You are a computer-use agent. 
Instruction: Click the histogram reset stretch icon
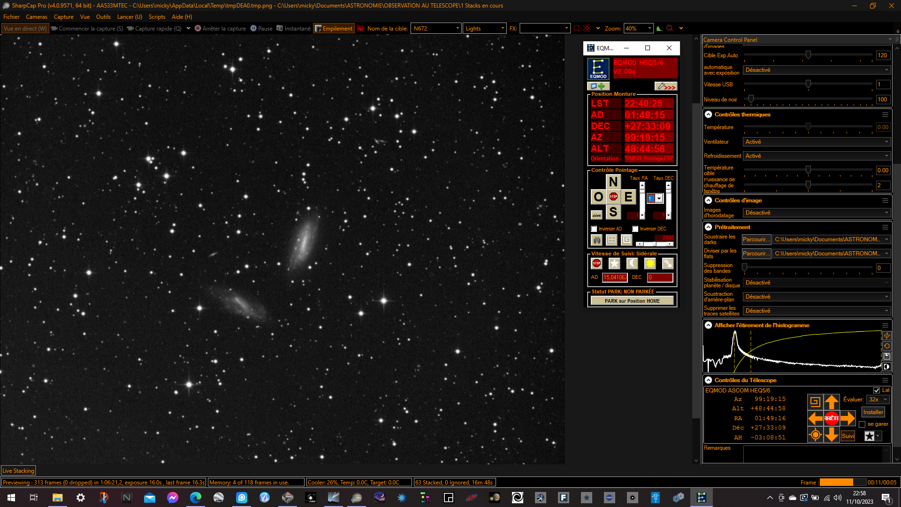pyautogui.click(x=886, y=346)
